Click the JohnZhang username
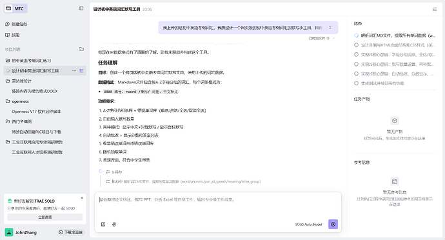This screenshot has height=240, width=445. point(26,232)
